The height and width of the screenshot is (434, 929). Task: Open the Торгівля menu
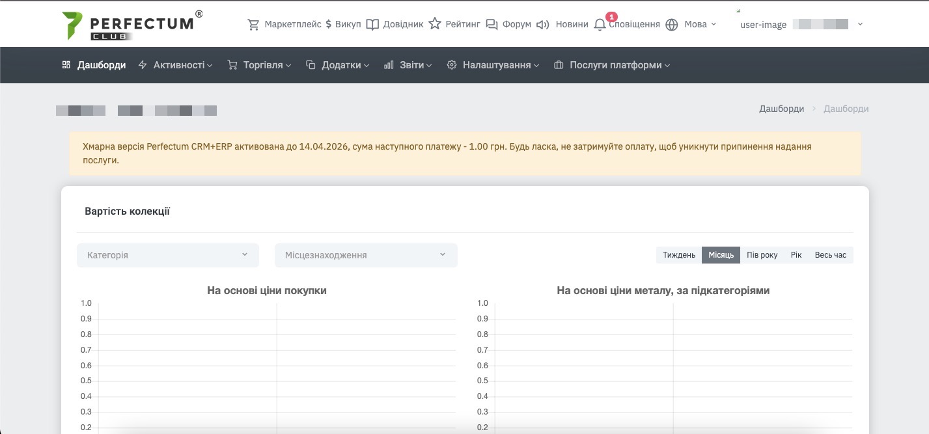259,65
